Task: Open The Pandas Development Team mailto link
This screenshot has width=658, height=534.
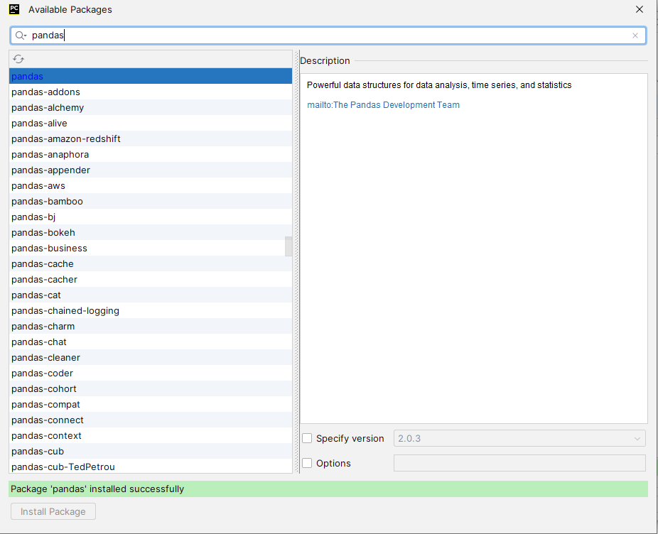Action: [383, 105]
